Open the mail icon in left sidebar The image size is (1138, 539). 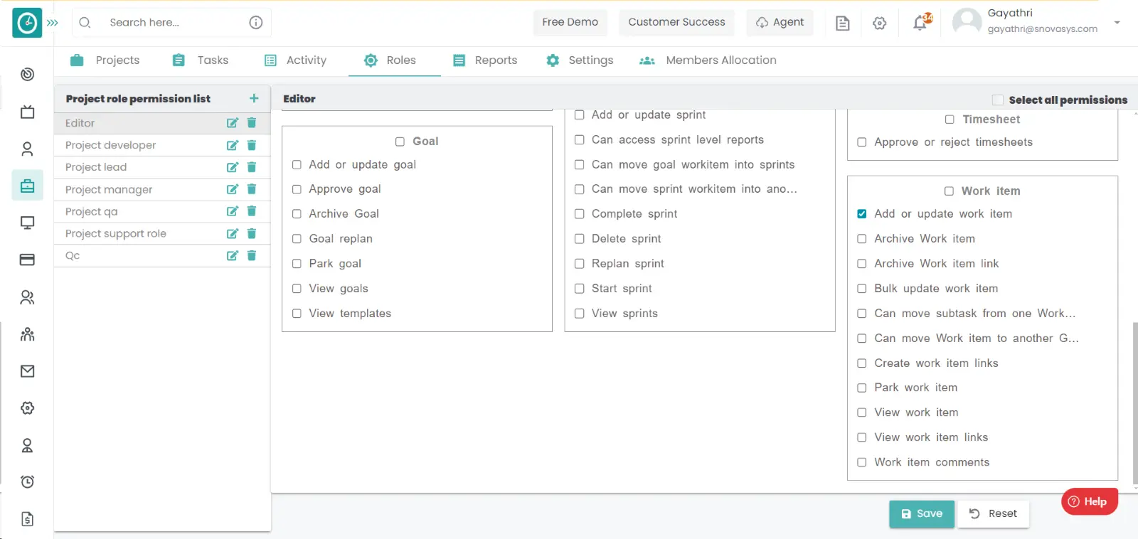point(27,371)
